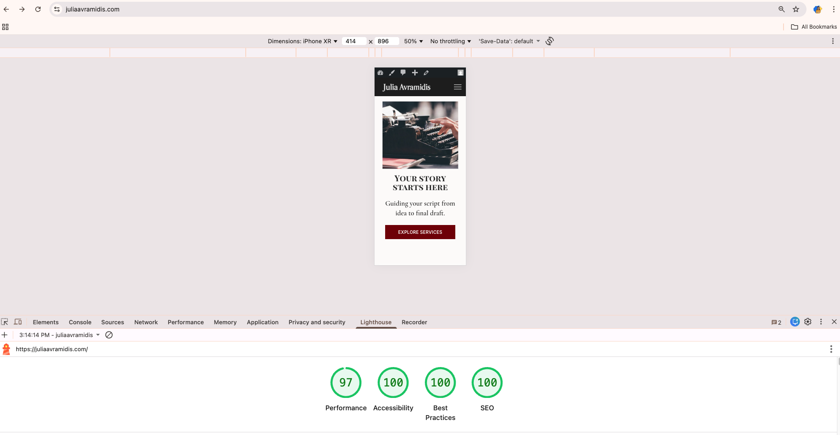Clear the Lighthouse report with the block icon

[x=109, y=335]
